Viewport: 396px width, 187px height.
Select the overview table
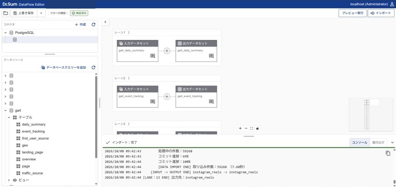tap(29, 159)
